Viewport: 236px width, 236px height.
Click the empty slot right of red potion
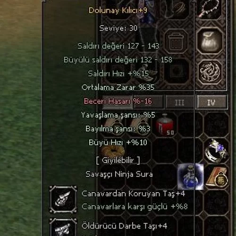tap(190, 125)
